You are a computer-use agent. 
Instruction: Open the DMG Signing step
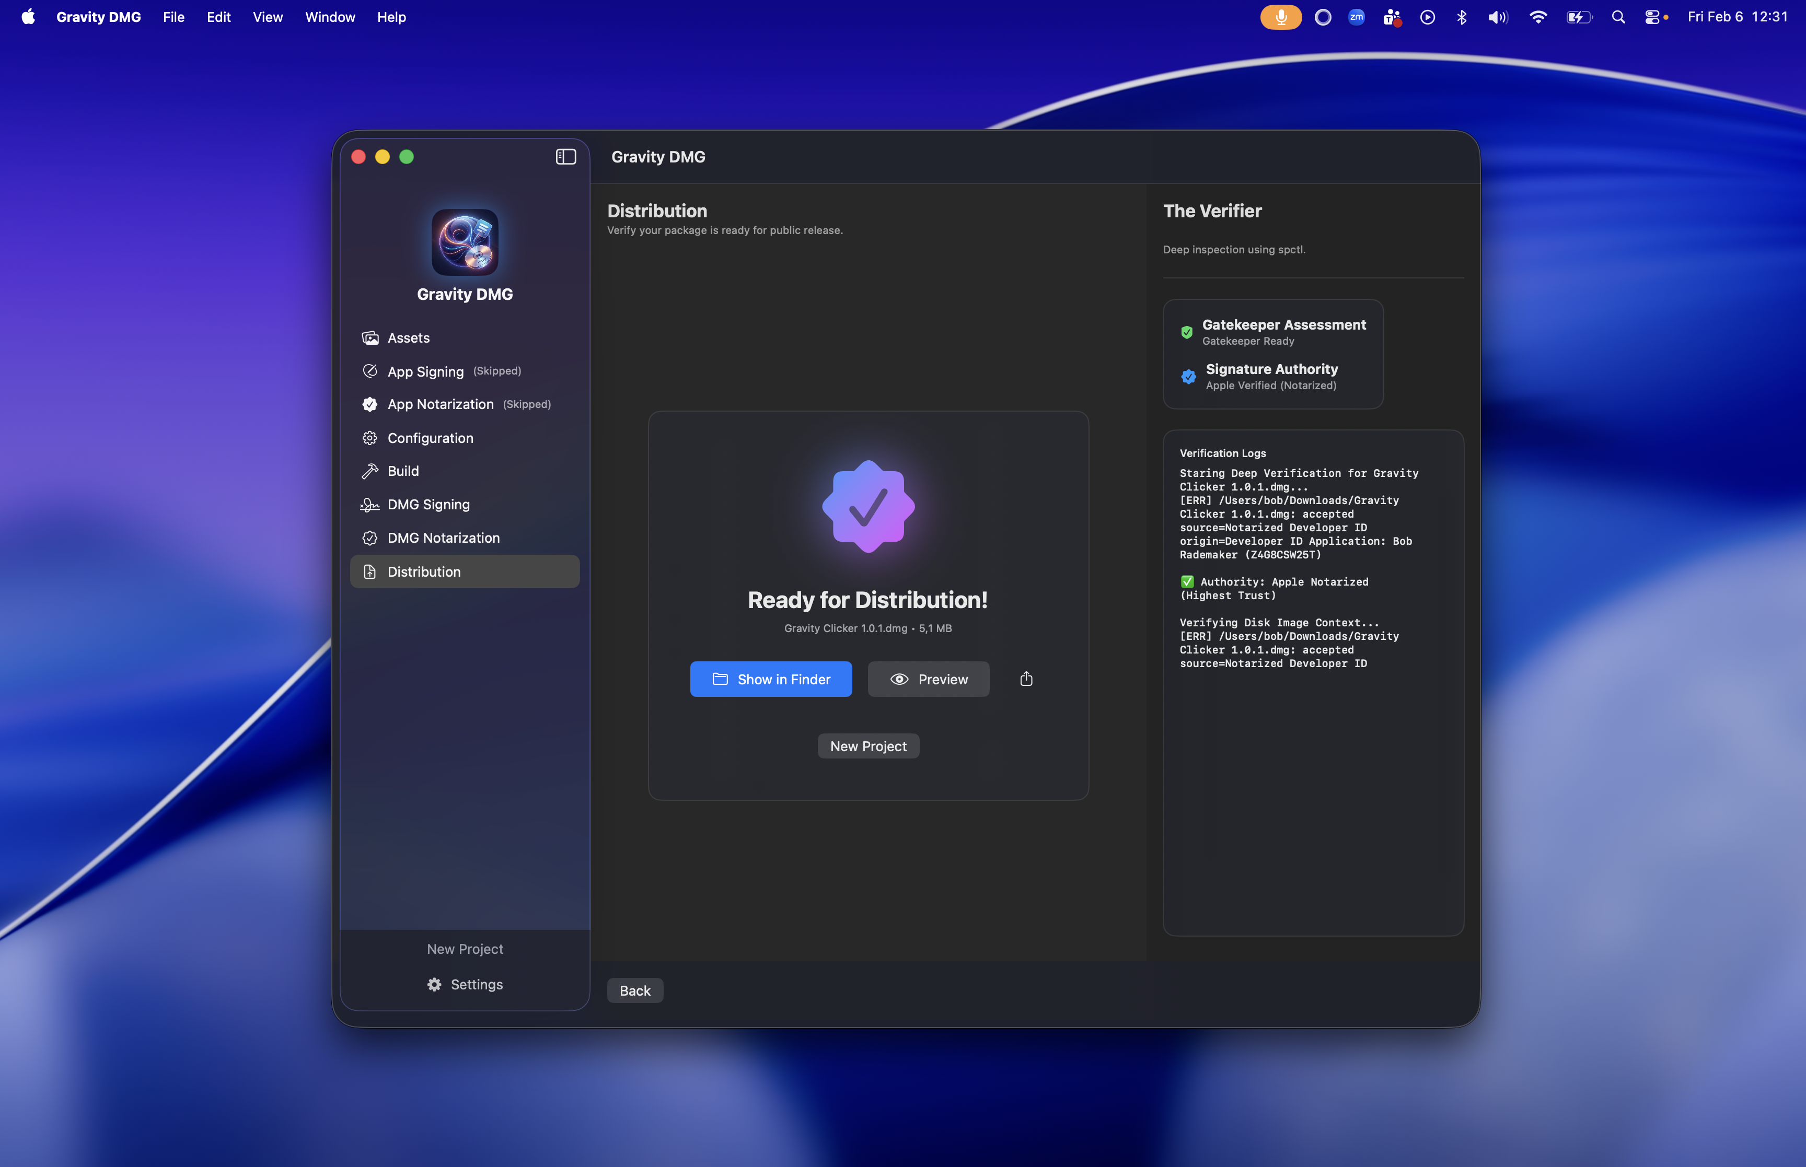(x=428, y=505)
